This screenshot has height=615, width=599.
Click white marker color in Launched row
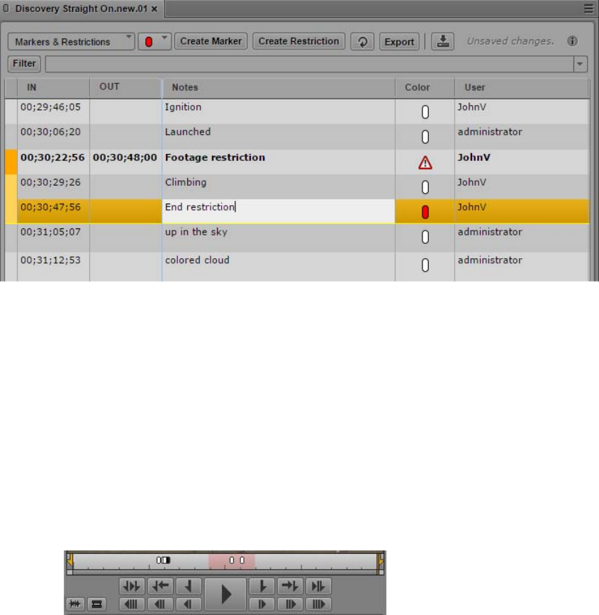tap(425, 137)
